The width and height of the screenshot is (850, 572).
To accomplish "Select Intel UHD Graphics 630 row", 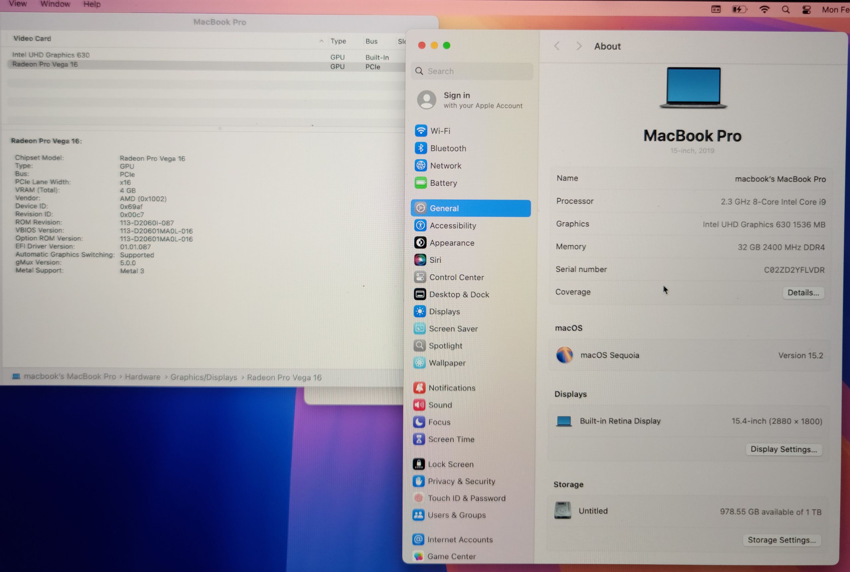I will pos(51,55).
